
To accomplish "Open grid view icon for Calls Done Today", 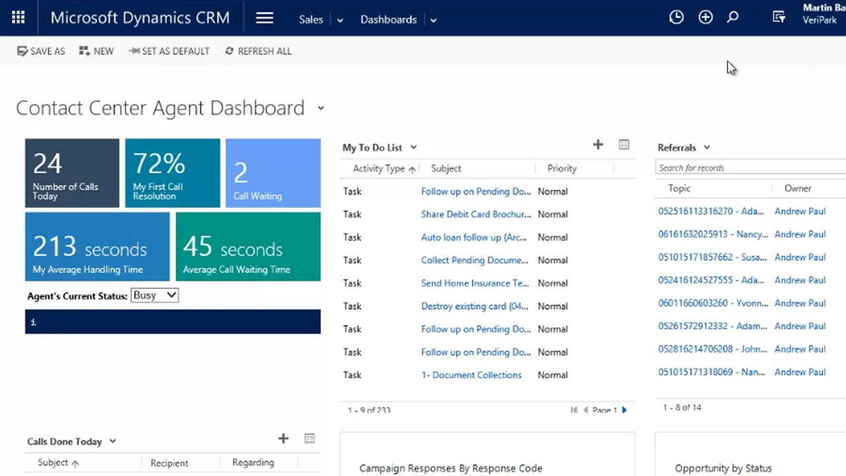I will tap(309, 438).
